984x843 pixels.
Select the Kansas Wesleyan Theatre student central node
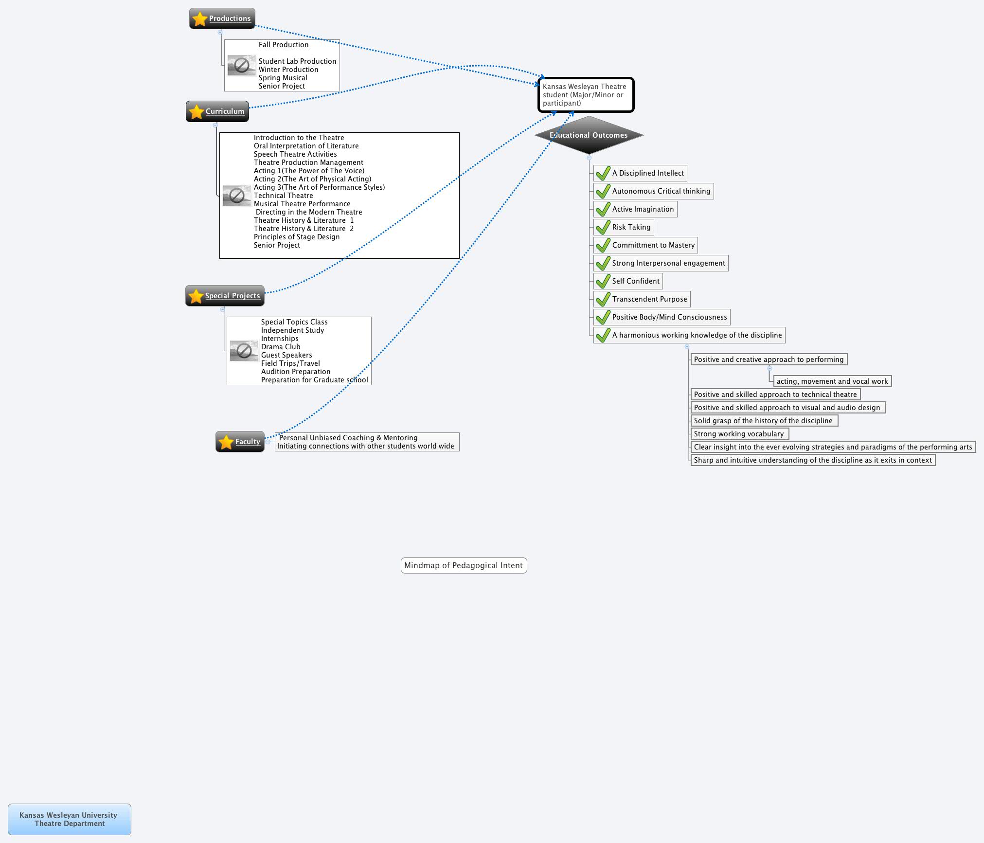[586, 95]
